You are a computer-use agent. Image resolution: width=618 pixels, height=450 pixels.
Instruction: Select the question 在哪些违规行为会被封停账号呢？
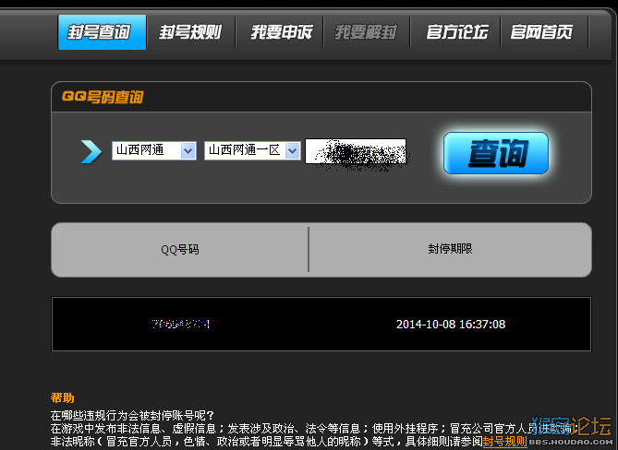pyautogui.click(x=132, y=415)
